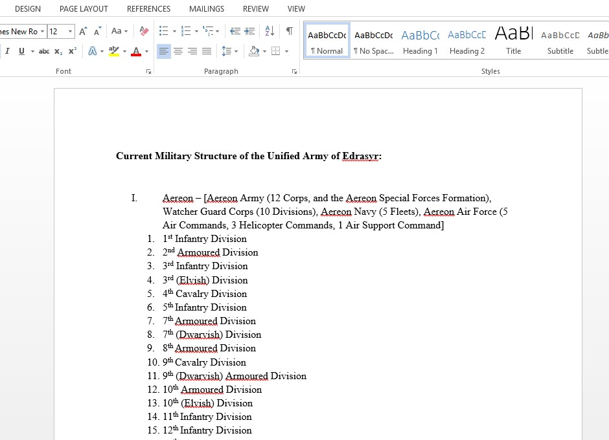
Task: Apply strikethrough to text
Action: 43,51
